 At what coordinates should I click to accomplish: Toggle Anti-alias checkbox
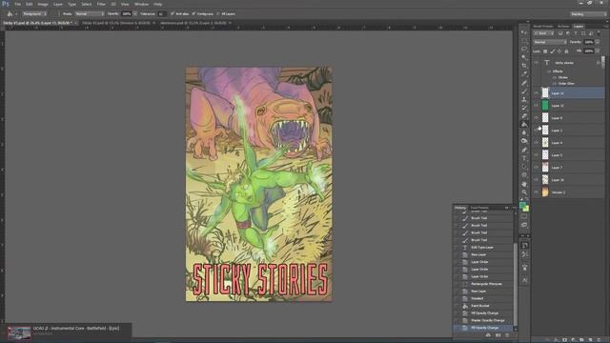(173, 13)
